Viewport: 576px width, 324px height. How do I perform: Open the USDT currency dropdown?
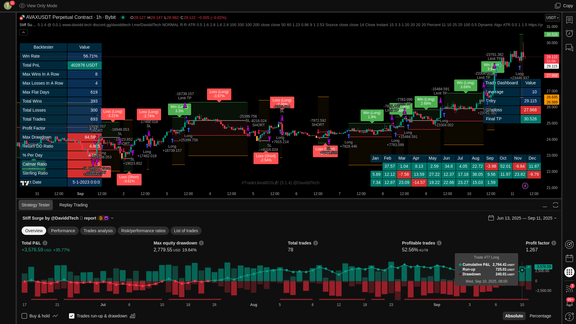552,18
